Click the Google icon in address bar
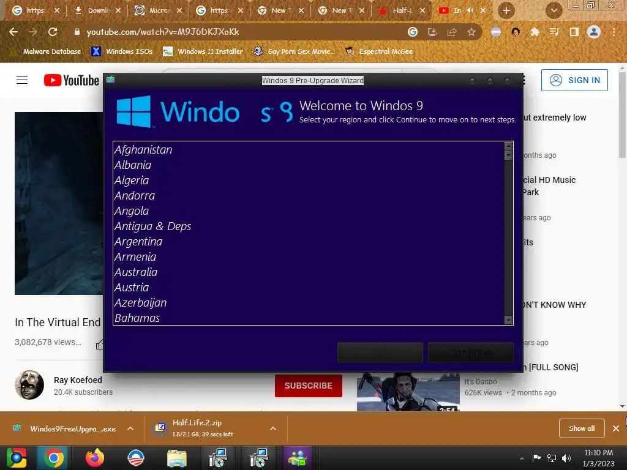The height and width of the screenshot is (470, 627). coord(413,32)
